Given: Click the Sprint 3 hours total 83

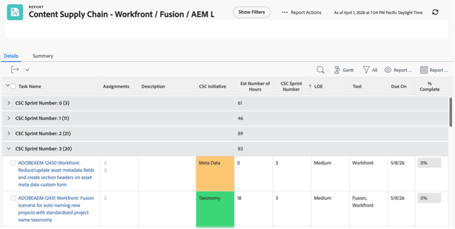Looking at the screenshot, I should 240,149.
